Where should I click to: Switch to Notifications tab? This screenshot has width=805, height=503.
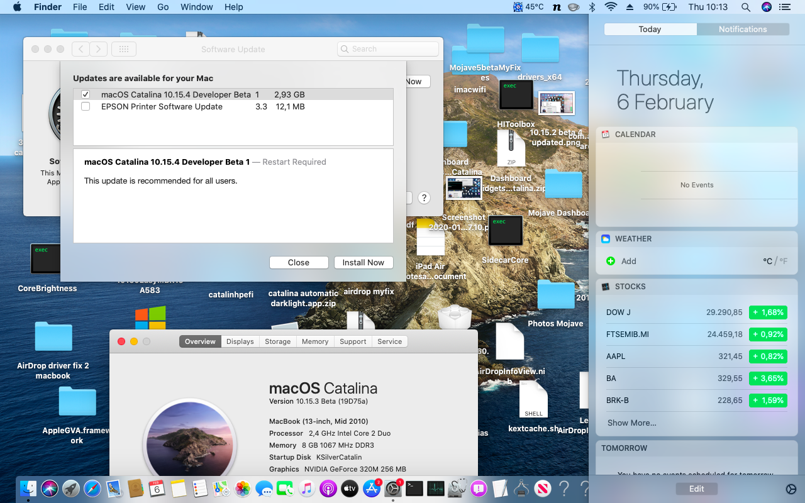743,30
